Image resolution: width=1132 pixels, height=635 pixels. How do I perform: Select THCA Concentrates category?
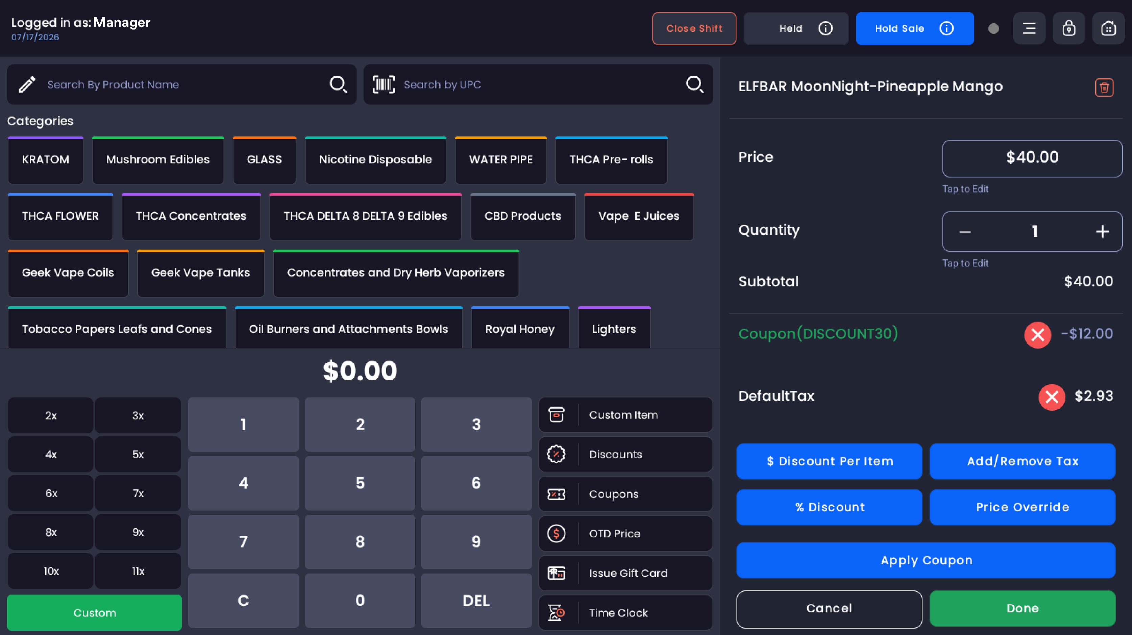(x=191, y=217)
